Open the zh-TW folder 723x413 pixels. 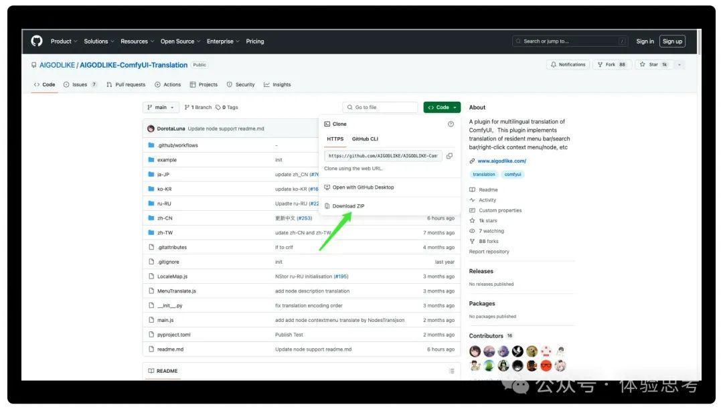coord(165,233)
